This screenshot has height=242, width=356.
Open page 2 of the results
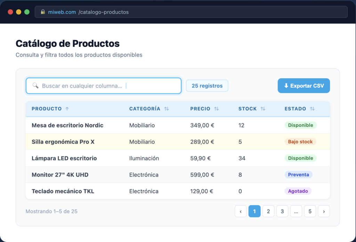pos(268,211)
